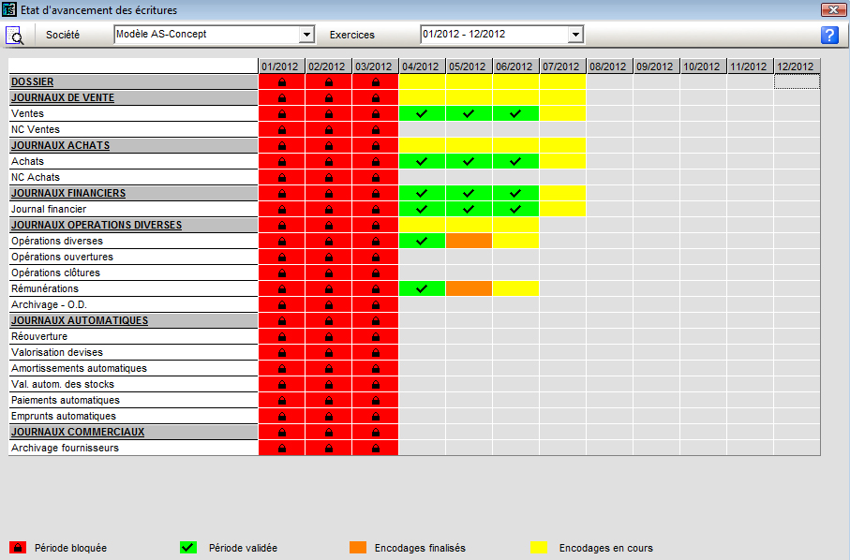
Task: Click validated checkmark for Rémunérations in 04/2012
Action: coord(421,288)
